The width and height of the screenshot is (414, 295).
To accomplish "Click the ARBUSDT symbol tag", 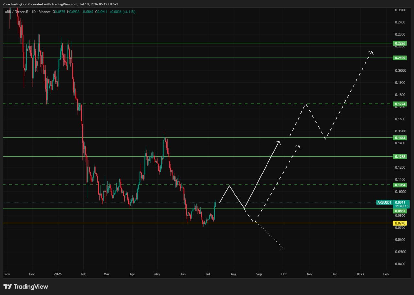I will [x=385, y=202].
